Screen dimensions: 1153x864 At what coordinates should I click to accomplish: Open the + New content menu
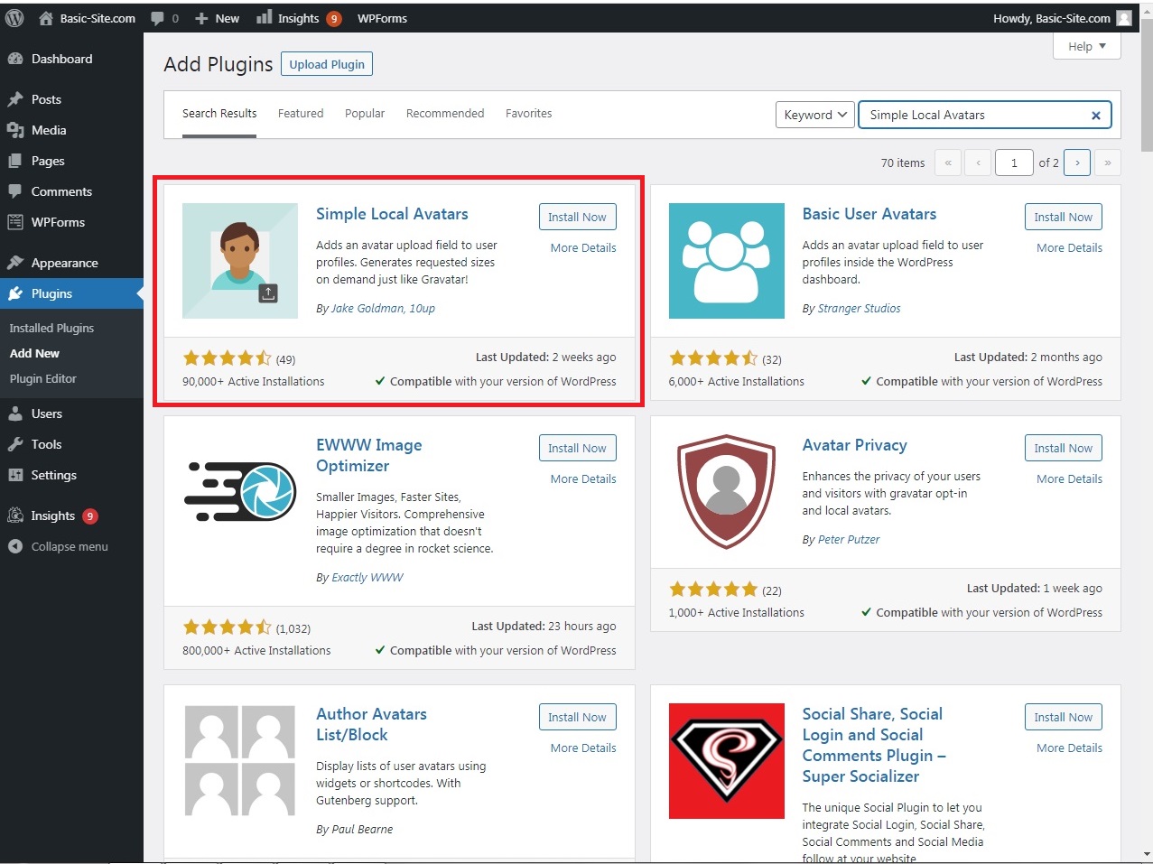coord(218,18)
